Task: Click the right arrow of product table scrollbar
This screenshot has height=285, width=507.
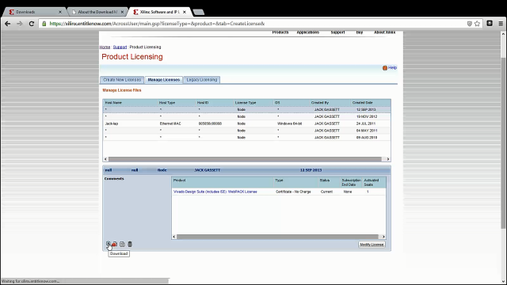Action: [x=383, y=237]
